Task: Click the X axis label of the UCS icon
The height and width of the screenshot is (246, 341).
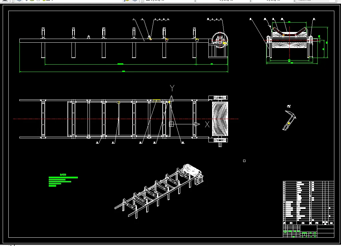Action: coord(207,124)
